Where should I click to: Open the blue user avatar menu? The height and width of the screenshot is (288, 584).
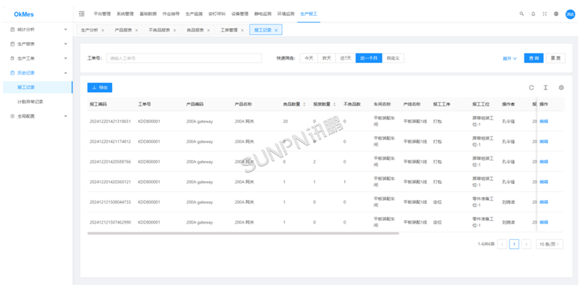(570, 14)
